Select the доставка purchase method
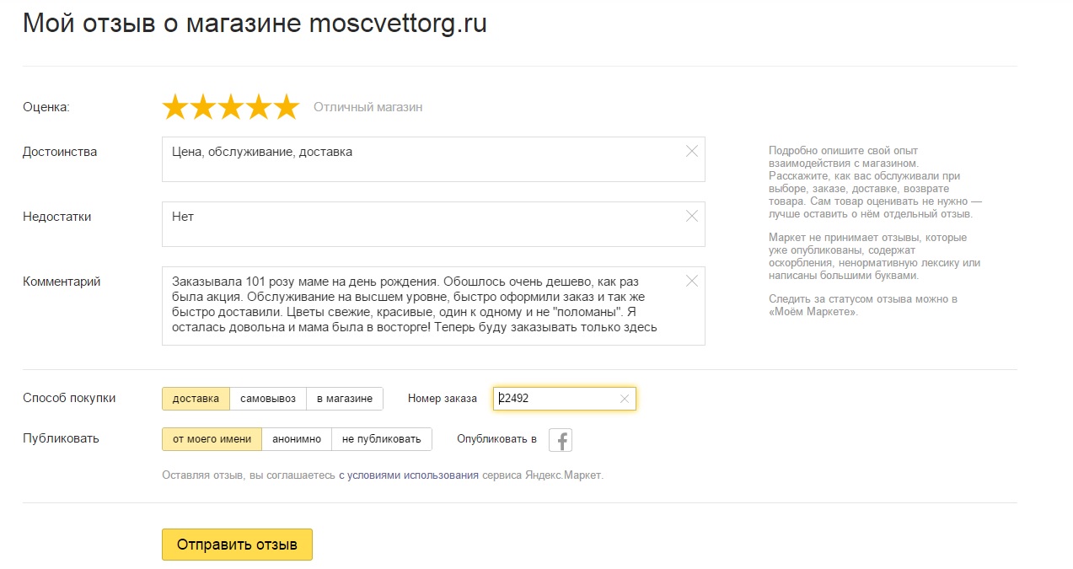 (196, 399)
